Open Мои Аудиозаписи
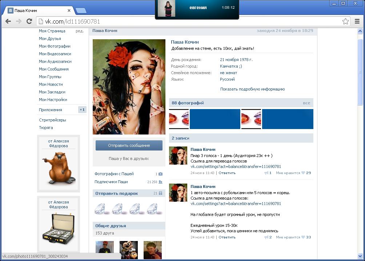Viewport: 365px width, 261px height. (x=55, y=61)
